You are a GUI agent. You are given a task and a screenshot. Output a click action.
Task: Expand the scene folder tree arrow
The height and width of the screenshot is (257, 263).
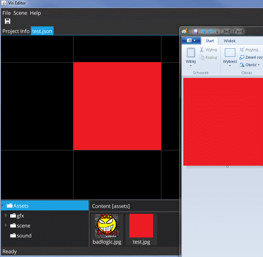point(5,225)
